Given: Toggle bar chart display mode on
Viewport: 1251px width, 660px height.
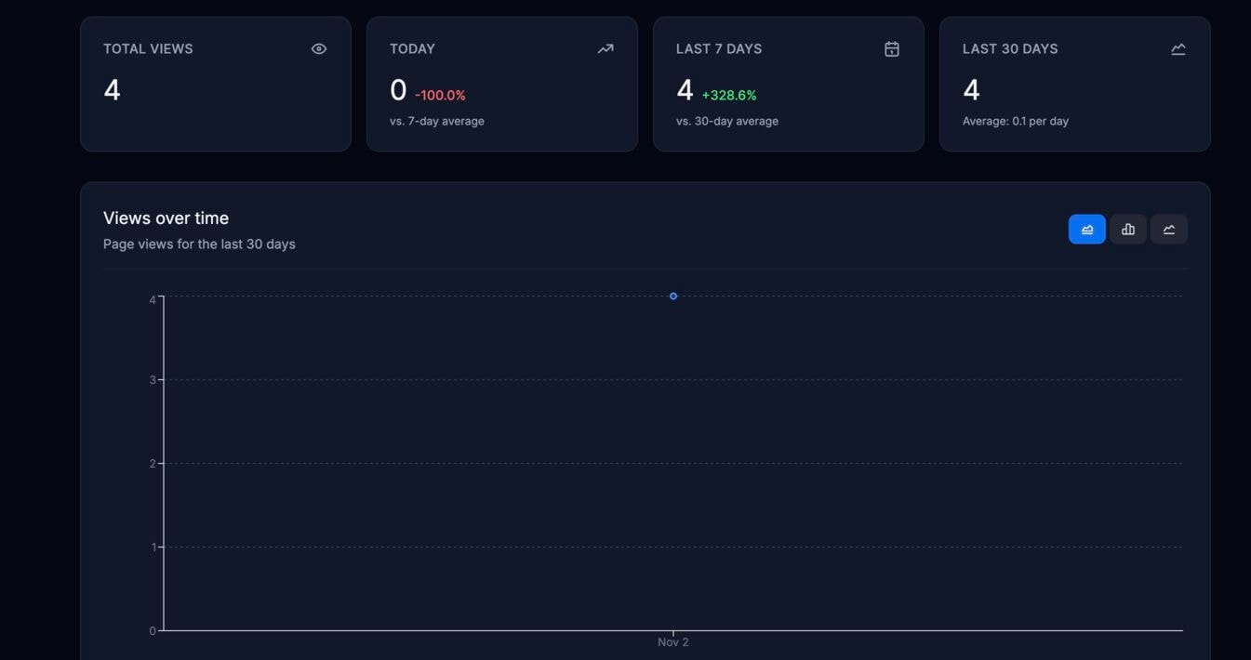Looking at the screenshot, I should click(x=1127, y=229).
